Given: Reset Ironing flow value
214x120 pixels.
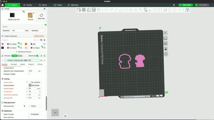Looking at the screenshot, I should 27,92.
